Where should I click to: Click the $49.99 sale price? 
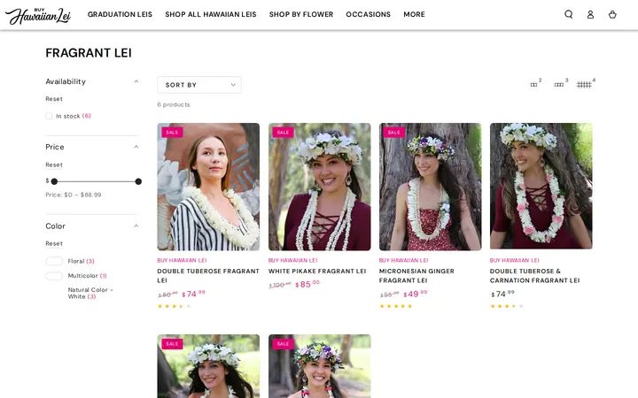point(415,294)
